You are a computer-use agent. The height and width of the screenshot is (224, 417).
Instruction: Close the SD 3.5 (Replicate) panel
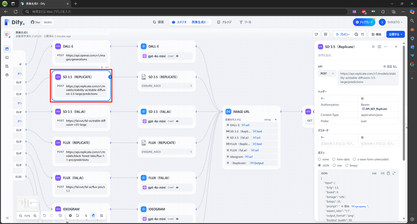tap(396, 47)
